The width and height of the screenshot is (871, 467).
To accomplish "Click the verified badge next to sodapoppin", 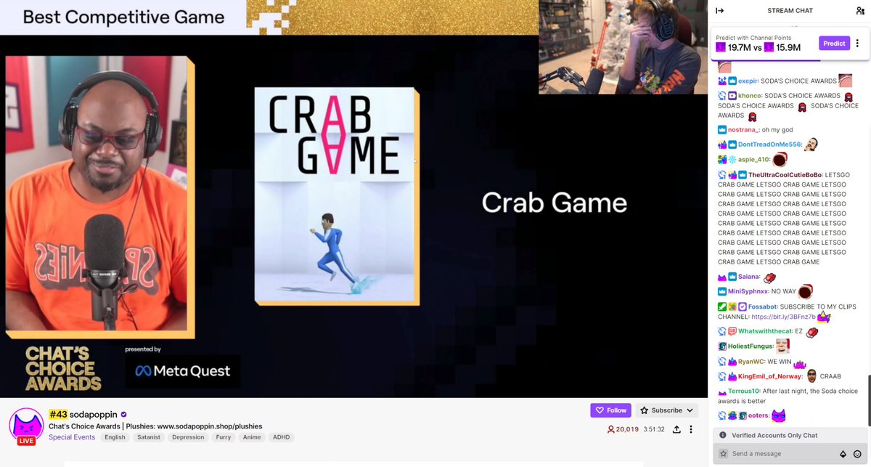I will tap(124, 414).
